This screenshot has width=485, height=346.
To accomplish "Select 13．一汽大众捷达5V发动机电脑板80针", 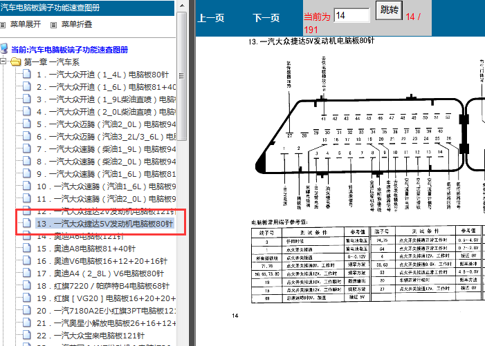I will click(104, 224).
